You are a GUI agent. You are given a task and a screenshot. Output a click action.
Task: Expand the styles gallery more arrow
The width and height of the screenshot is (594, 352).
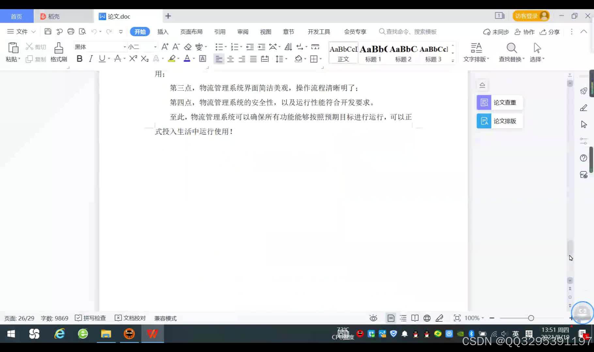point(453,60)
